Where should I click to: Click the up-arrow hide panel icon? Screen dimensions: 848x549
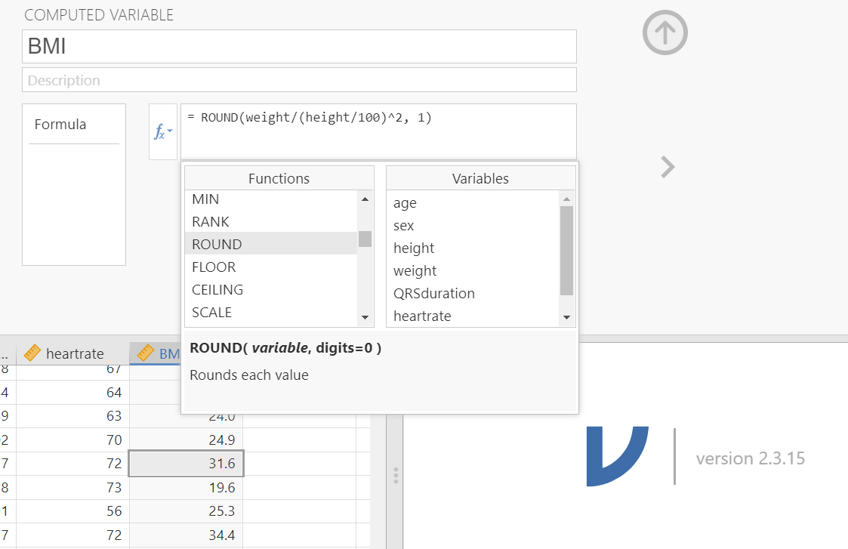click(665, 33)
